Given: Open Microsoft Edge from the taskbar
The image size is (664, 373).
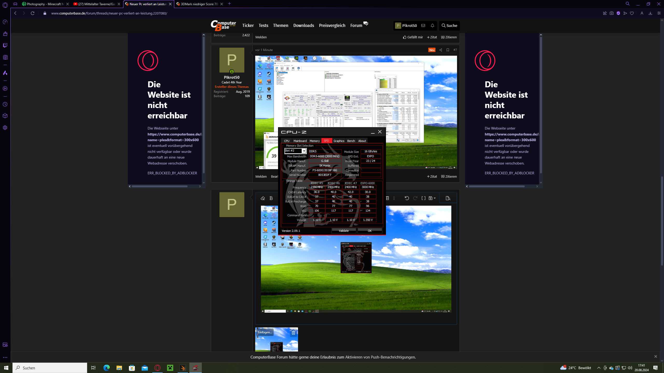Looking at the screenshot, I should pyautogui.click(x=106, y=368).
